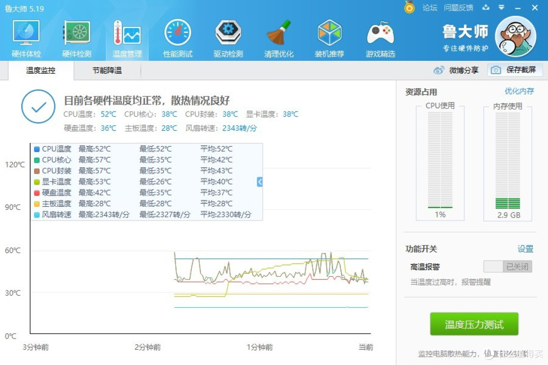Collapse the chart legend panel arrow
548x365 pixels.
click(x=260, y=181)
